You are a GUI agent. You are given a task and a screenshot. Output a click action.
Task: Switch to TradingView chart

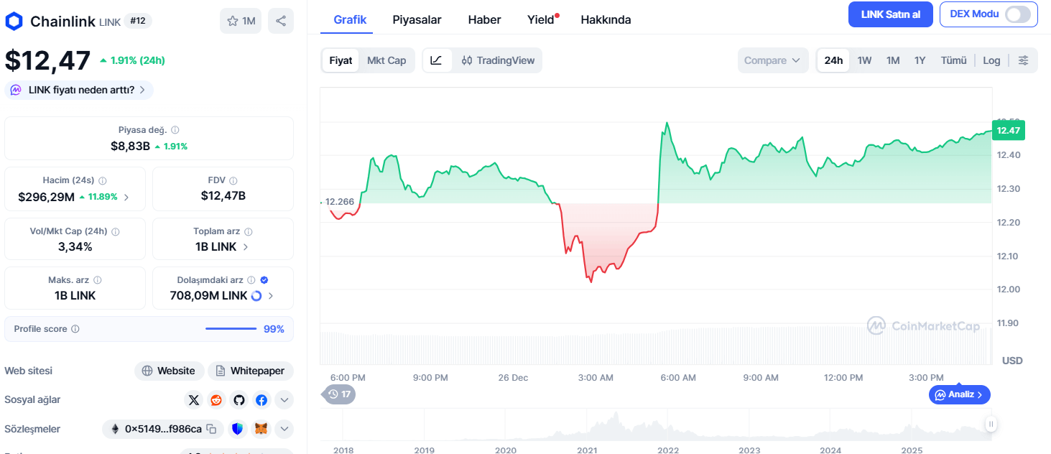point(499,60)
